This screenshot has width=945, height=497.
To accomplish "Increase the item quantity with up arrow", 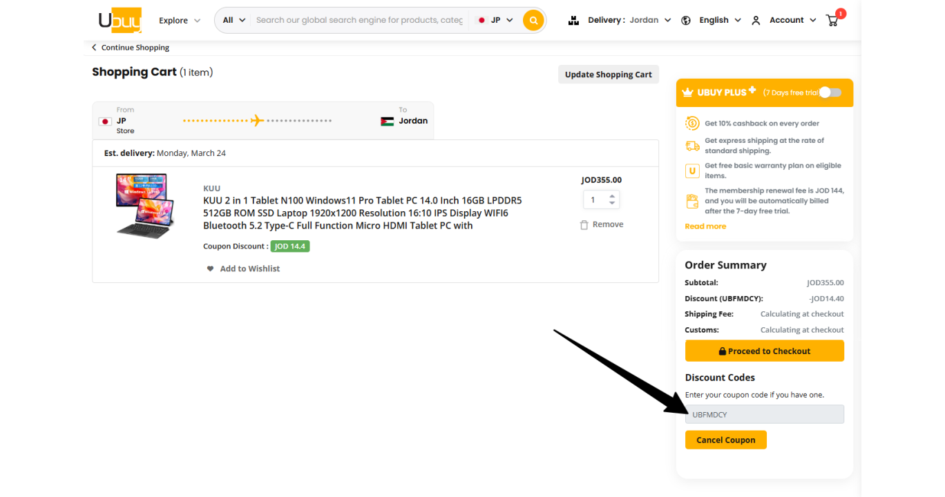I will [x=612, y=196].
